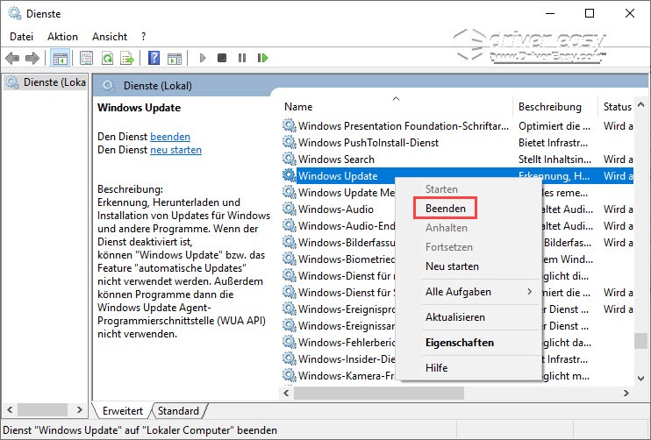Click the Stop service square icon
651x440 pixels.
[222, 58]
